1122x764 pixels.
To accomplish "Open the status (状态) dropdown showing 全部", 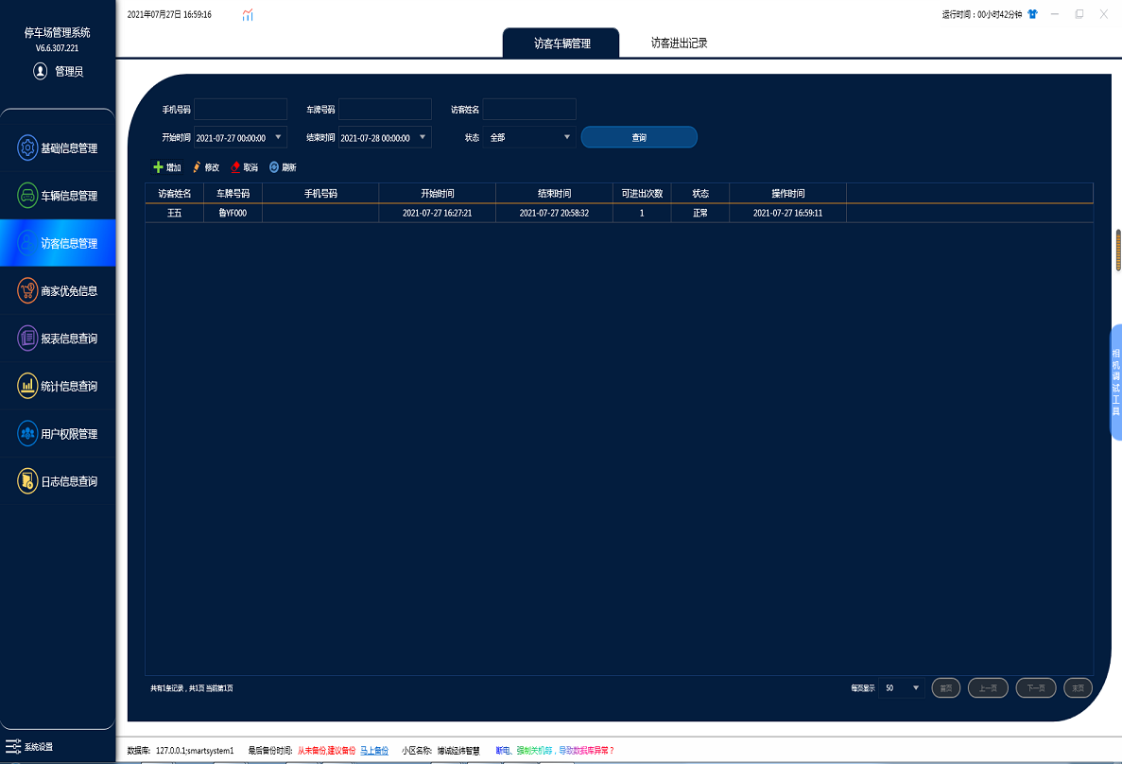I will pos(567,137).
